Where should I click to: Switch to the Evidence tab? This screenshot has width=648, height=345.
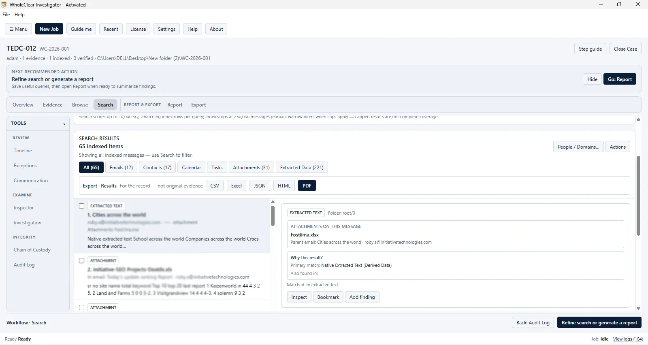(x=53, y=105)
